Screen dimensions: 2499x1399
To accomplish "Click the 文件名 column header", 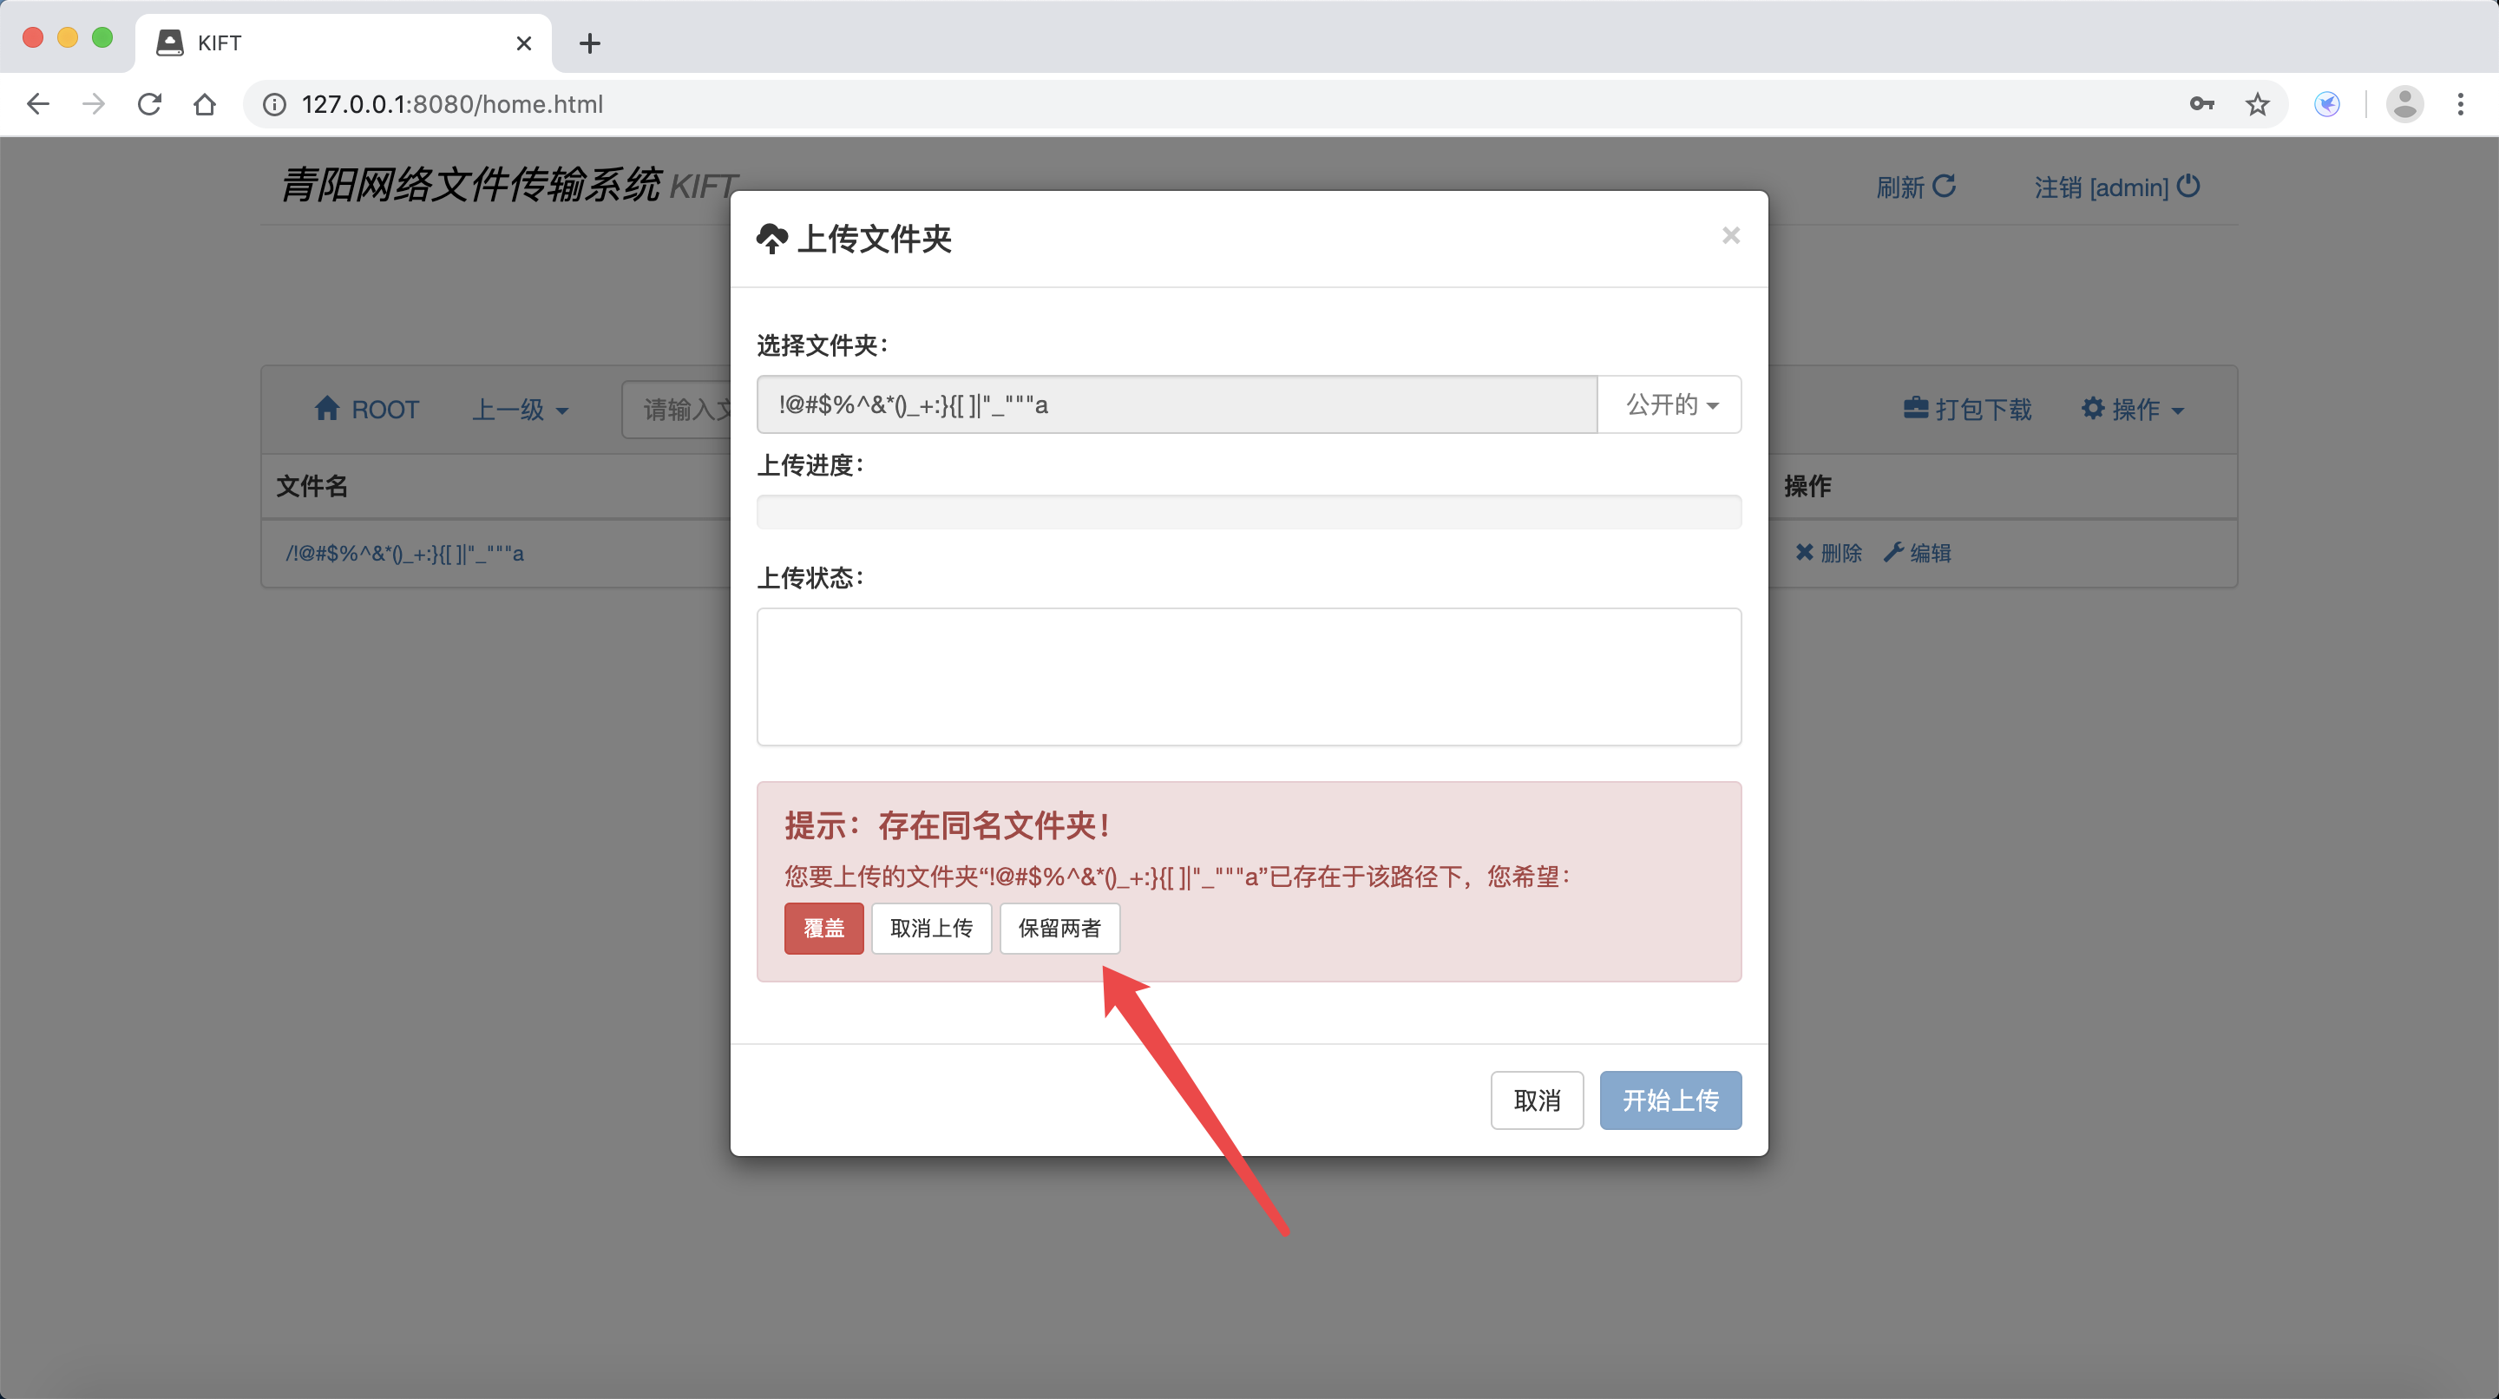I will [312, 486].
